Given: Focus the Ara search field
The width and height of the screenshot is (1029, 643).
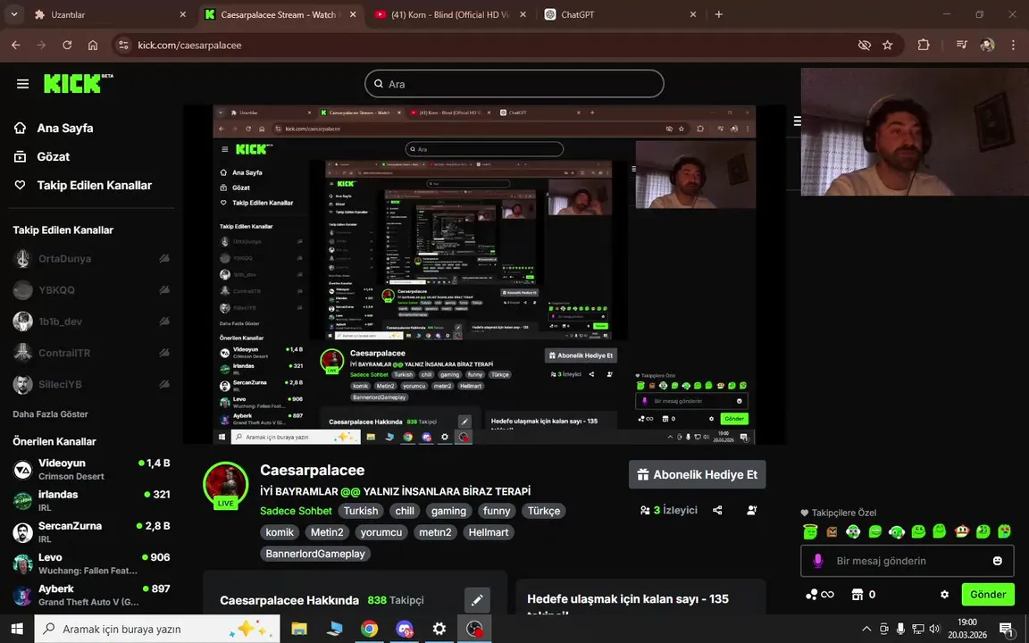Looking at the screenshot, I should pyautogui.click(x=514, y=84).
